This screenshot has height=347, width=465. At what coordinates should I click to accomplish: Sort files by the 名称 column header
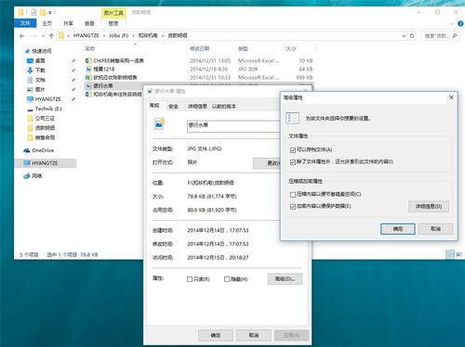(x=90, y=48)
